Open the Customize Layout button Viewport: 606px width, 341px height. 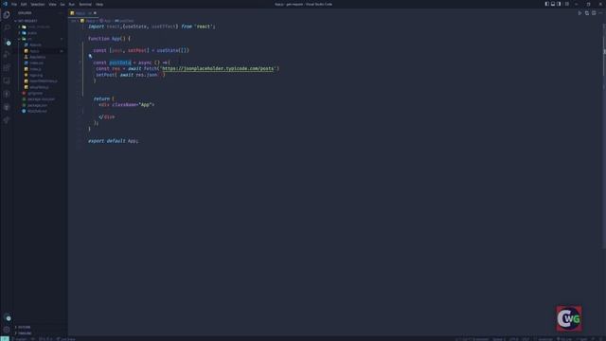pyautogui.click(x=567, y=4)
